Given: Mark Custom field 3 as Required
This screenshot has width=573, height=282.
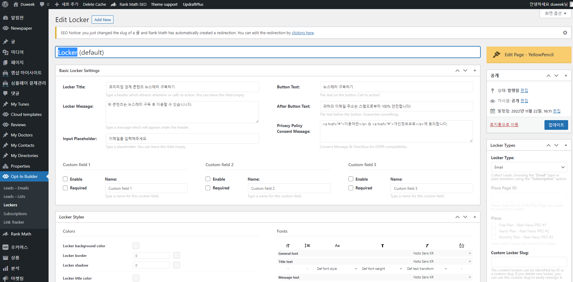Looking at the screenshot, I should click(351, 188).
